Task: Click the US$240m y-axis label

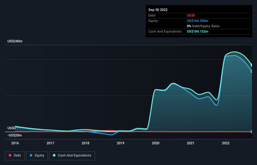Action: [15, 41]
